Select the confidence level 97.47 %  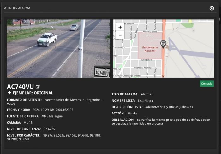[x=49, y=129]
